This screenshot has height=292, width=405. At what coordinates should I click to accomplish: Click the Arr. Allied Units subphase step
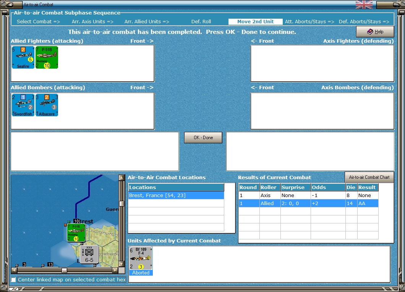[147, 22]
